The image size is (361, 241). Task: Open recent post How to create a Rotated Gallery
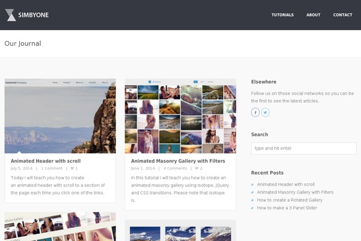point(289,200)
